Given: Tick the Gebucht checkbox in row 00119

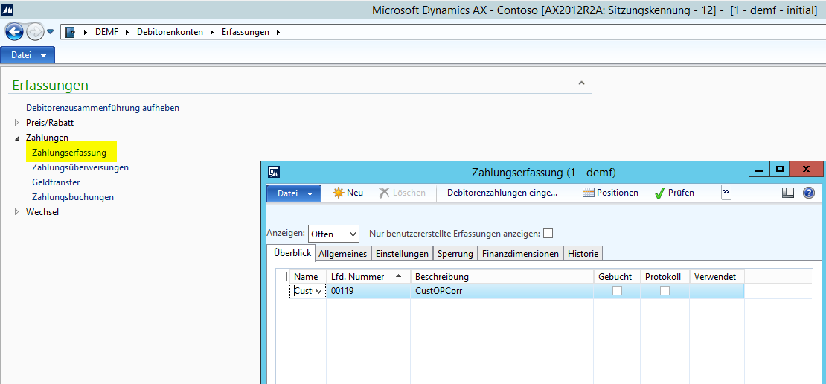Looking at the screenshot, I should tap(617, 291).
